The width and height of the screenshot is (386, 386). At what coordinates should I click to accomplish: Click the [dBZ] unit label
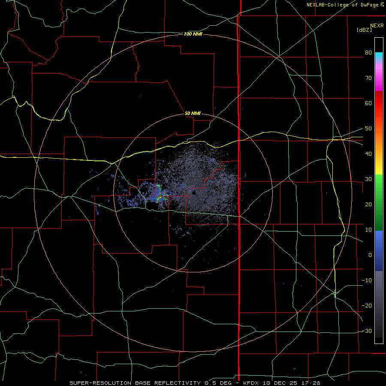pyautogui.click(x=364, y=30)
